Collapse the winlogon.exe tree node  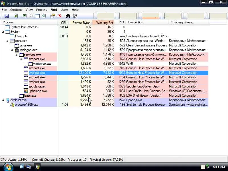12,50
